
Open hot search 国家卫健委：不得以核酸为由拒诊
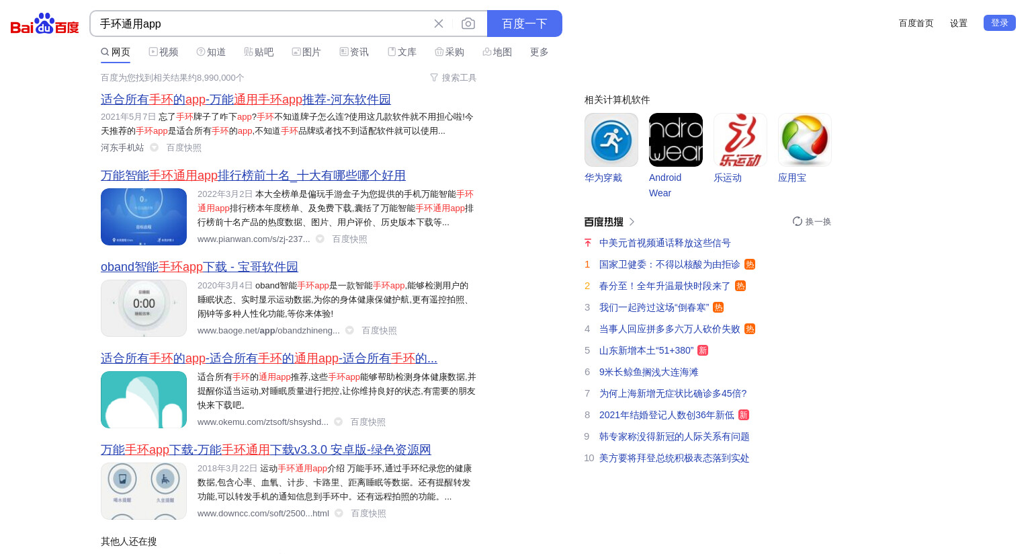(x=670, y=265)
